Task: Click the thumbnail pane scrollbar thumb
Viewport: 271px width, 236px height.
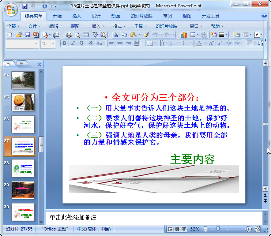Action: [x=41, y=145]
